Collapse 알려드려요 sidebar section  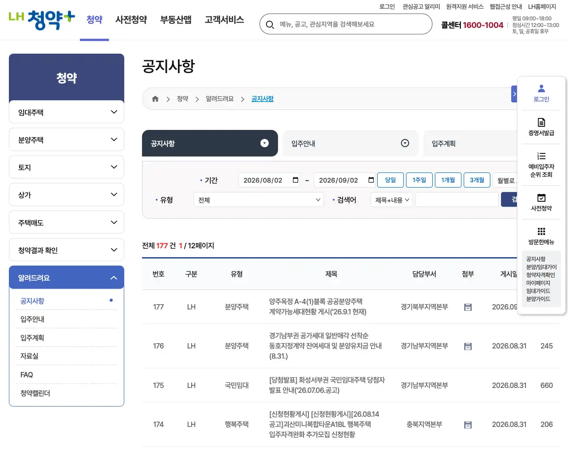pyautogui.click(x=67, y=278)
